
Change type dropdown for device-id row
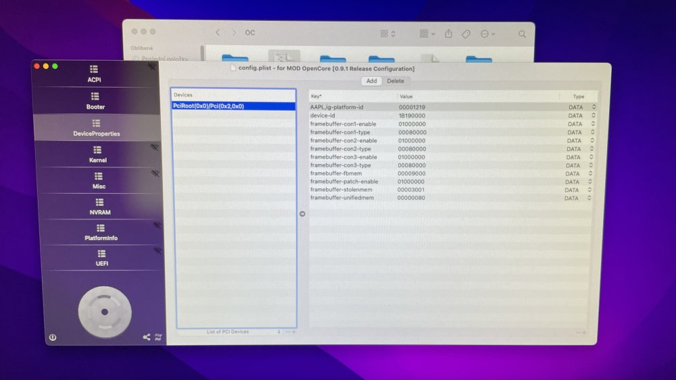[594, 115]
